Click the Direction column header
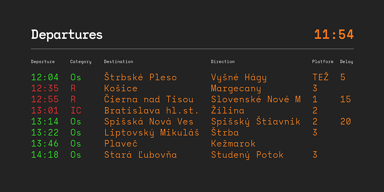Viewport: 384px width, 192px height. click(x=223, y=62)
